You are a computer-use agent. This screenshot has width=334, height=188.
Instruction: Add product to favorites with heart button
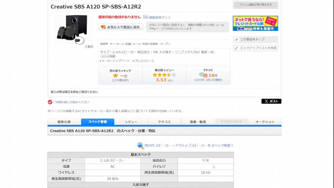click(x=103, y=27)
